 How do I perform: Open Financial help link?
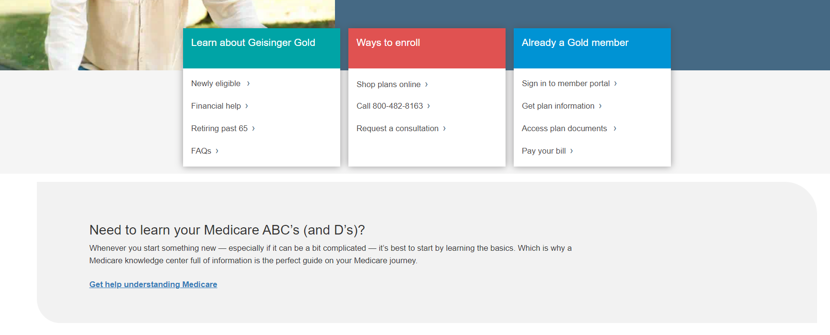(216, 106)
